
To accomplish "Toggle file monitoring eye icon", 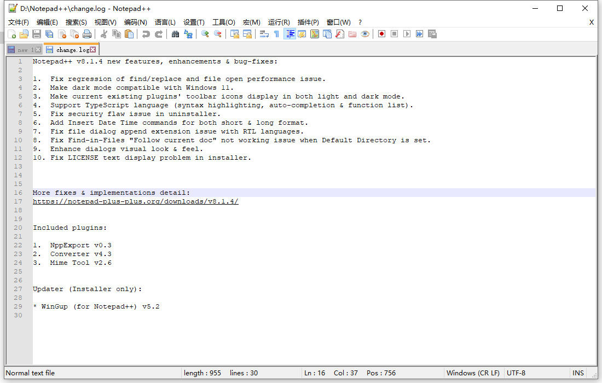I will pos(365,34).
